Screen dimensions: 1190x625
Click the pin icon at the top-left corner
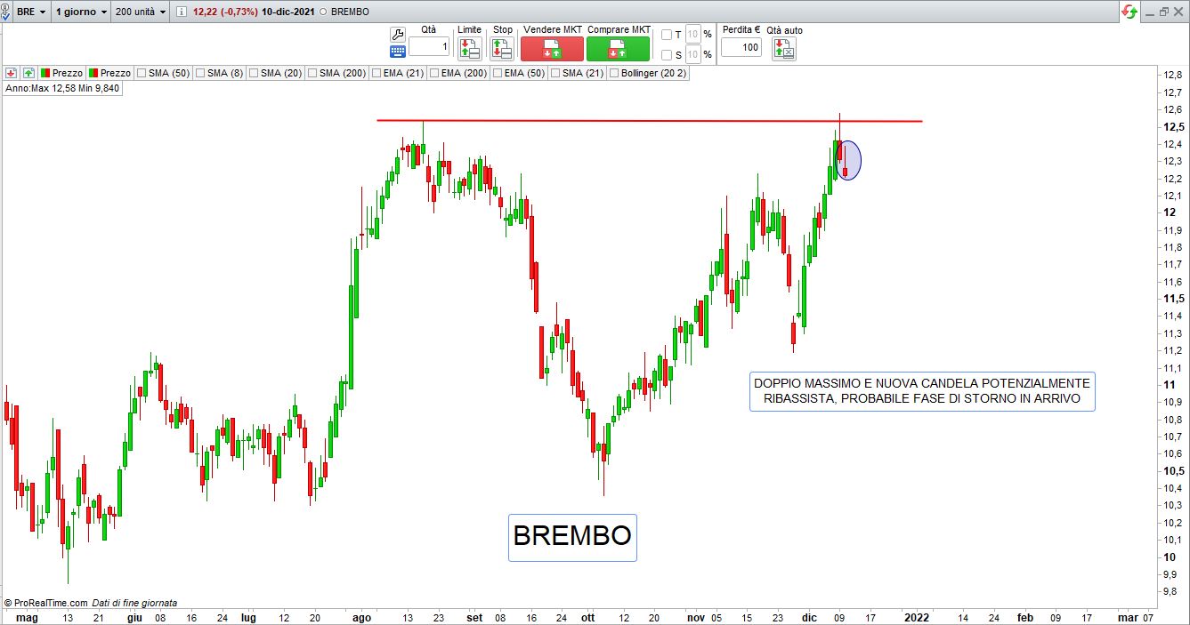7,12
